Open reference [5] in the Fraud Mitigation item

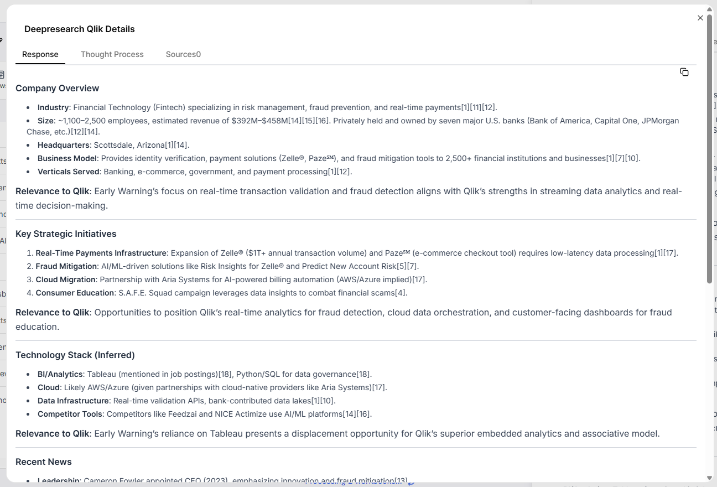[x=402, y=266]
